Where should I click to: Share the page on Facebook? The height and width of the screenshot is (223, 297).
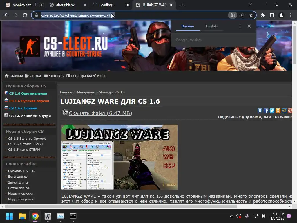[266, 111]
